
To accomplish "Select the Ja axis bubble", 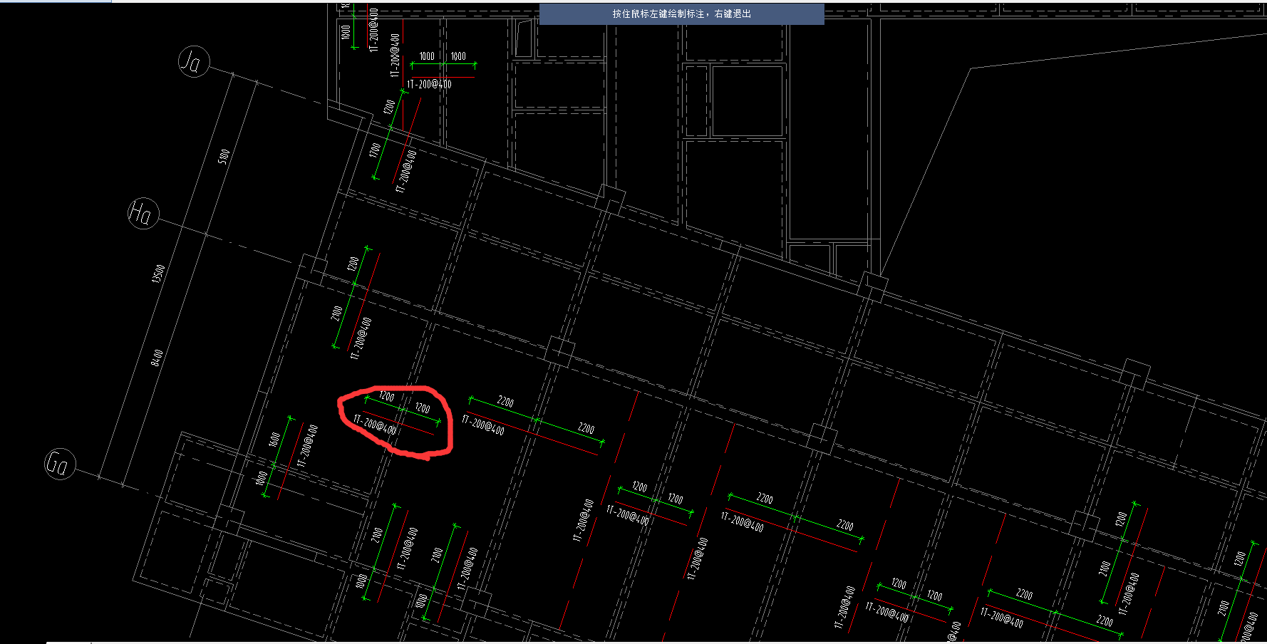I will click(194, 62).
